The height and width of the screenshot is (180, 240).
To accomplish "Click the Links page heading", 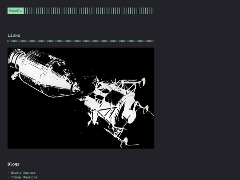I will [x=14, y=36].
